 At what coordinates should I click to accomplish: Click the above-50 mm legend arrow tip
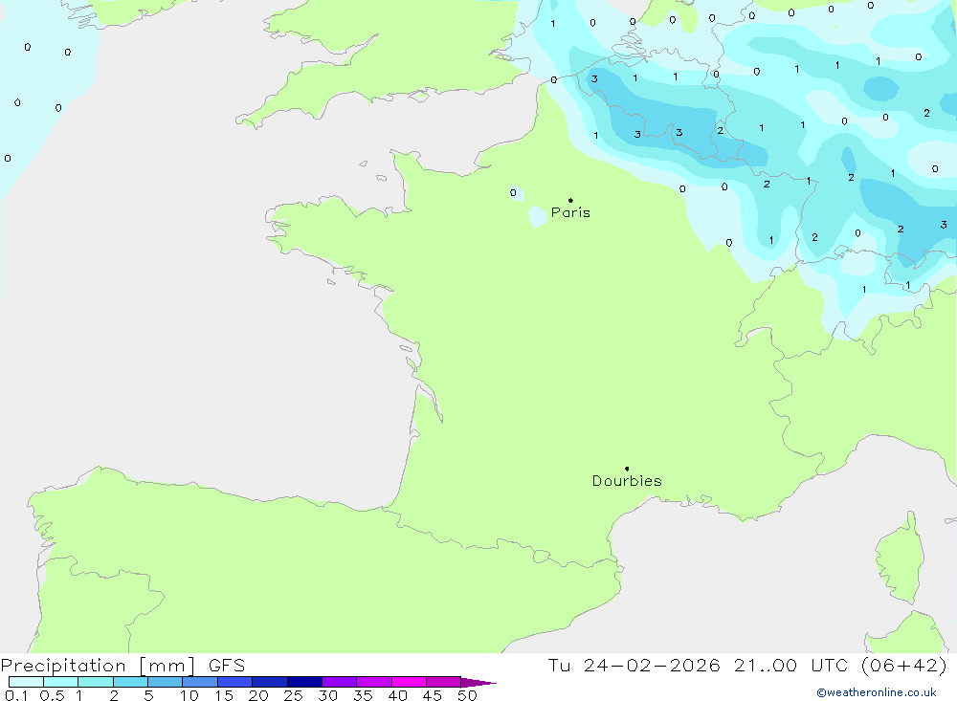coord(478,682)
